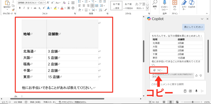Select the 行間詰め style
This screenshot has width=211, height=104.
128,6
